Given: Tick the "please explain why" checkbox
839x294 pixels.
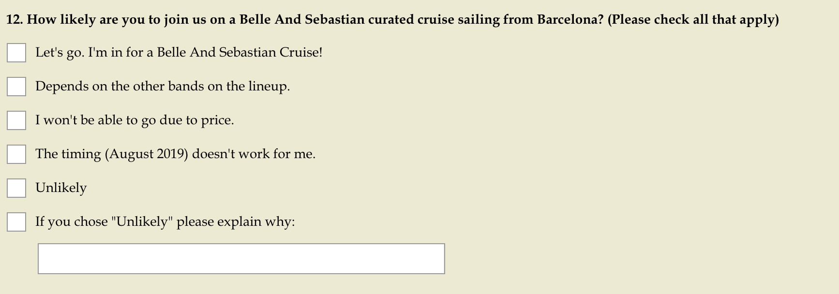Looking at the screenshot, I should pos(16,222).
